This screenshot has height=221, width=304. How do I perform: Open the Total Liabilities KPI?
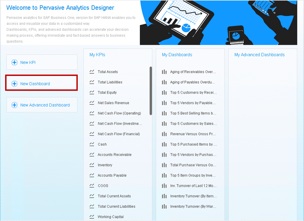tap(110, 82)
